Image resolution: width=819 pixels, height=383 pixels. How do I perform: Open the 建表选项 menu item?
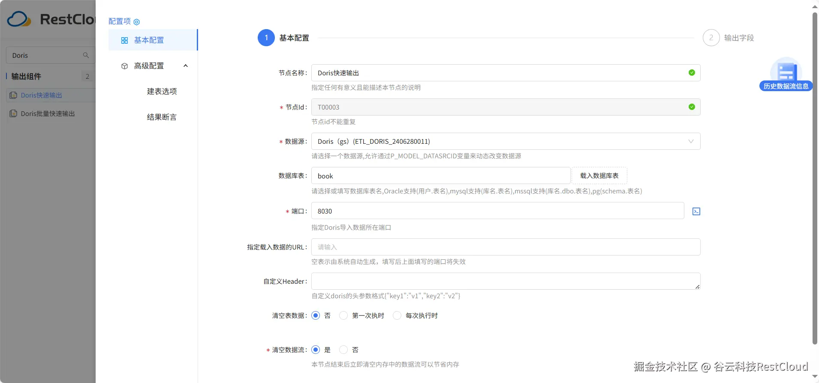click(162, 91)
